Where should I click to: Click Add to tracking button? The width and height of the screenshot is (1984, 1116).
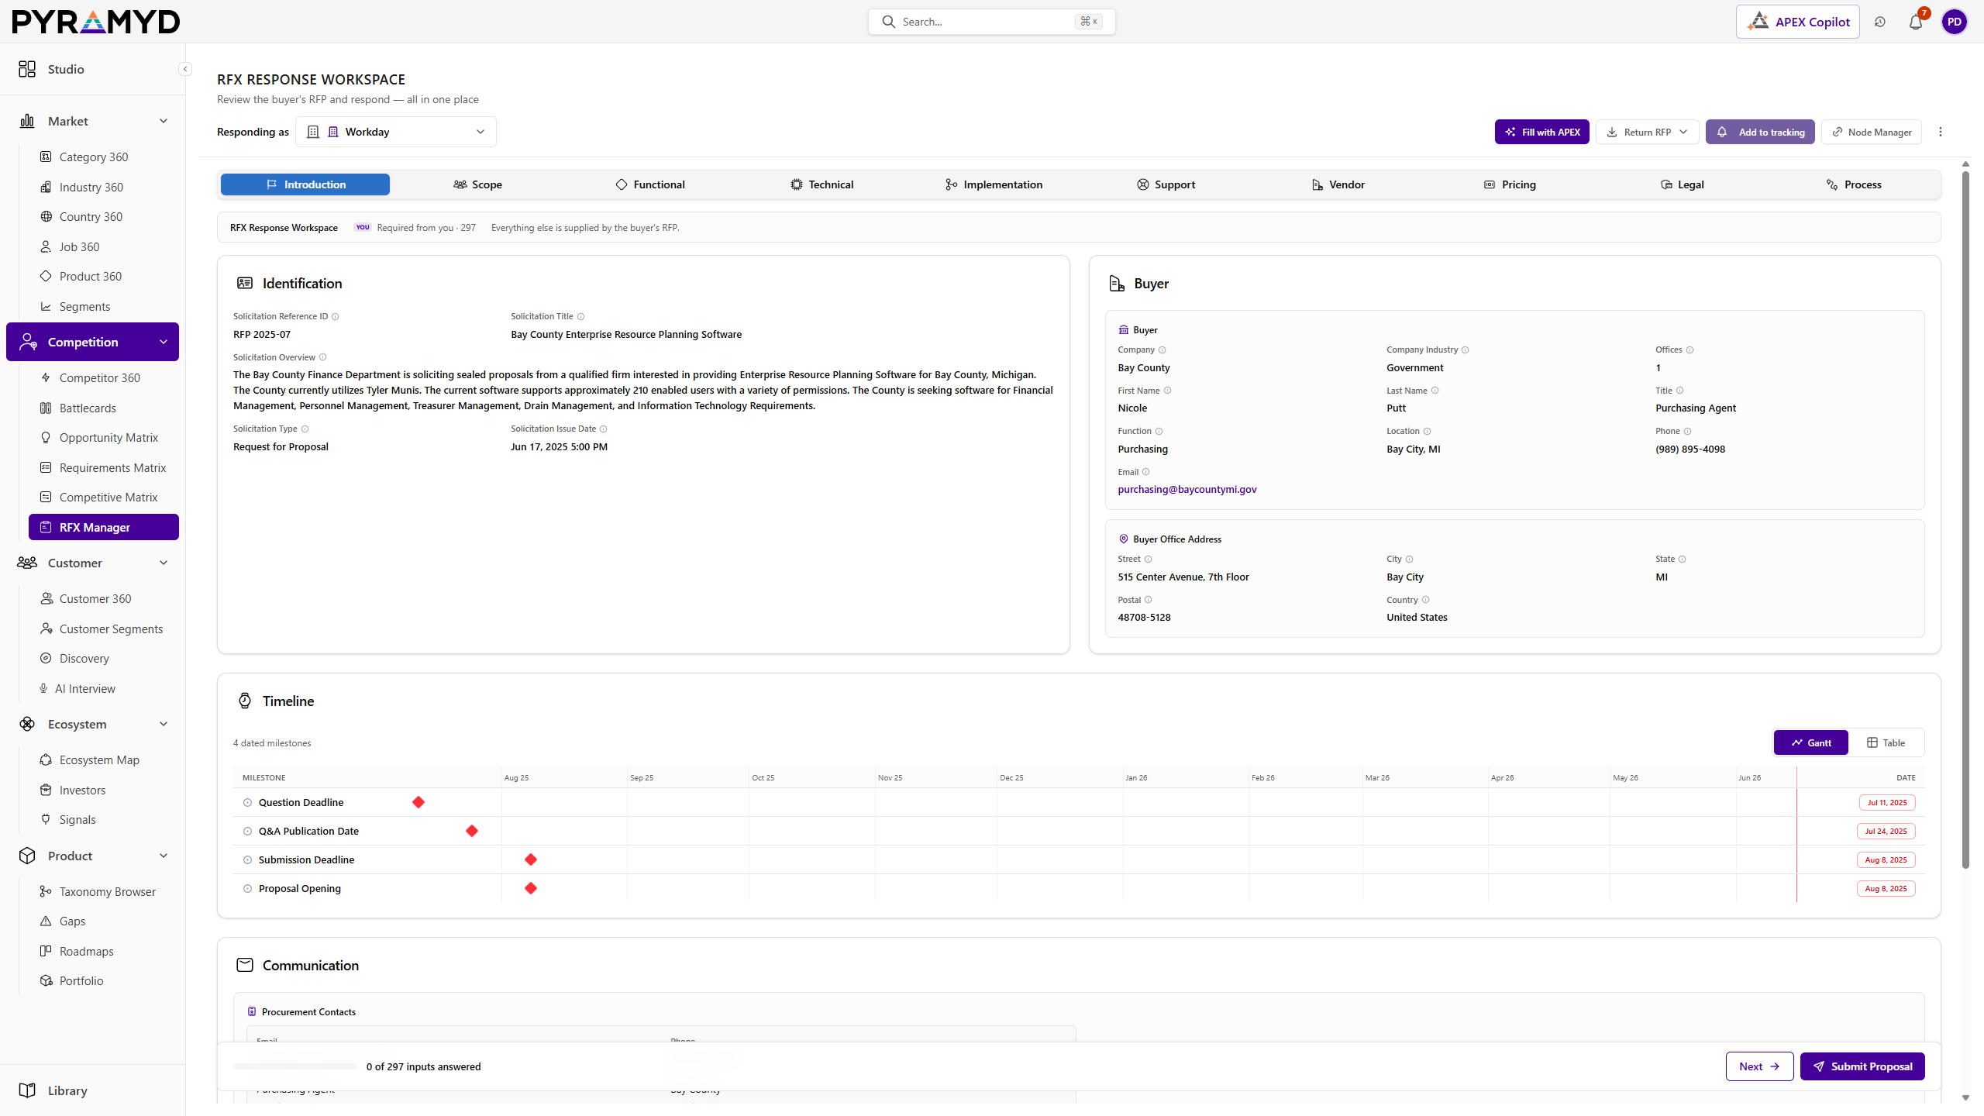[x=1760, y=132]
